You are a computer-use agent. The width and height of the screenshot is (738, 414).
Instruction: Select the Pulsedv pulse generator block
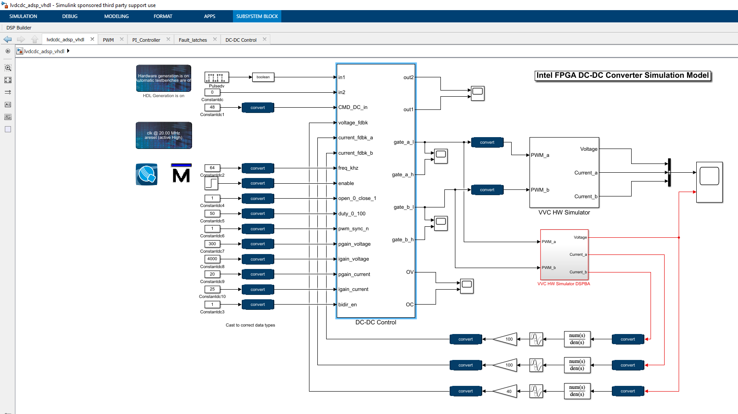216,77
